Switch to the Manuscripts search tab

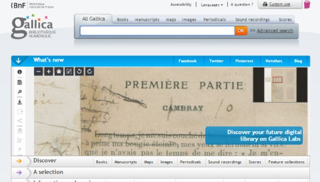click(x=147, y=20)
